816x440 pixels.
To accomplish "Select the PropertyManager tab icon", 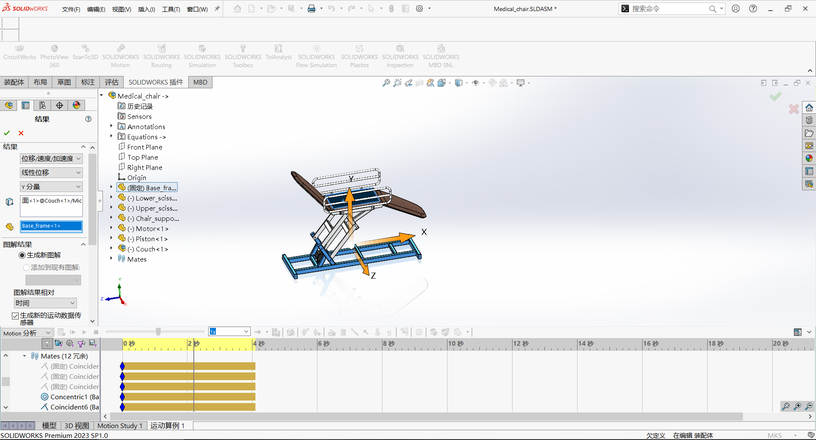I will 25,105.
